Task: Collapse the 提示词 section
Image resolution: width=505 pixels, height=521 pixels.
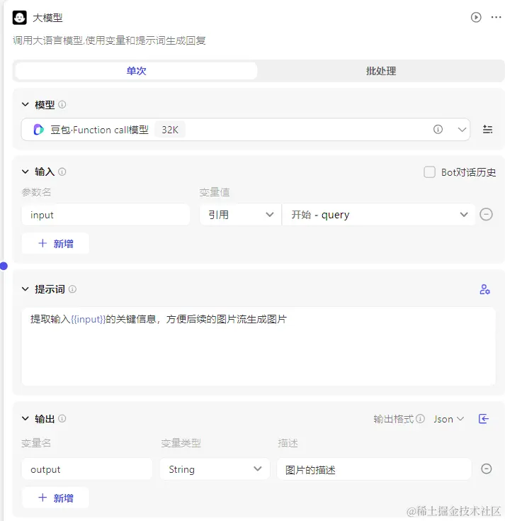Action: (x=25, y=289)
